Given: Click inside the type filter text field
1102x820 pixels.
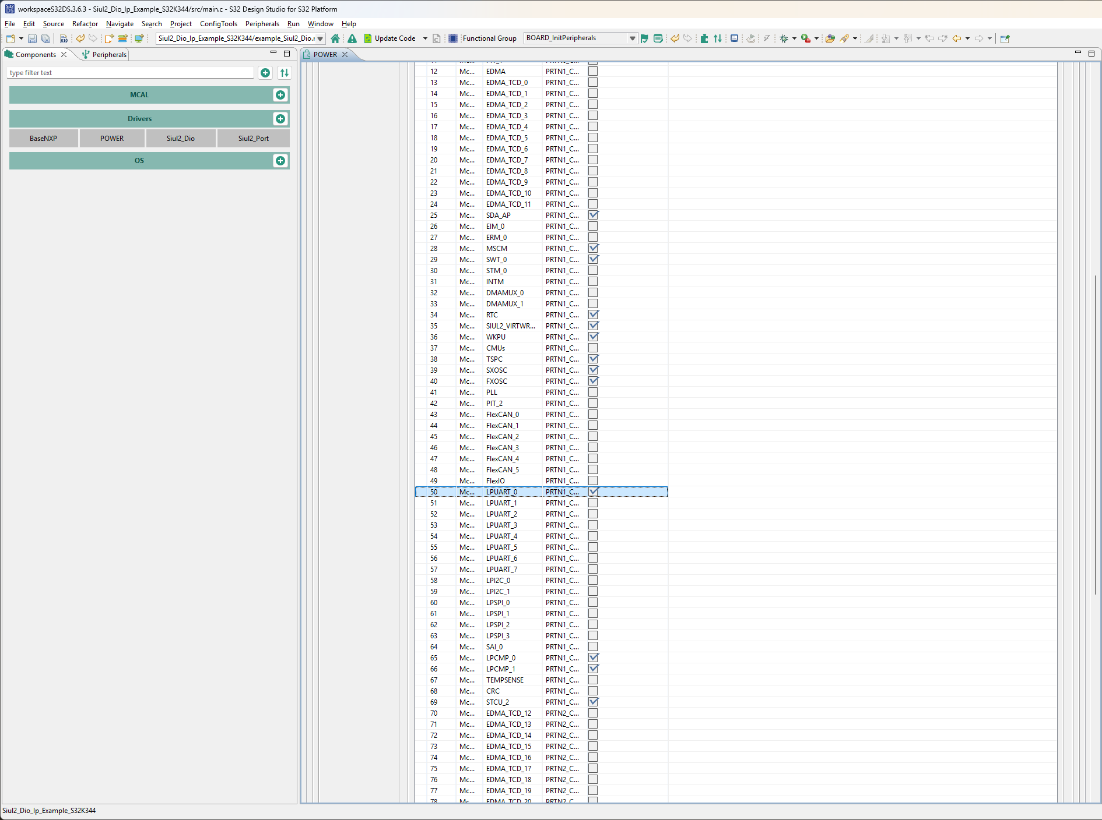Looking at the screenshot, I should coord(128,72).
